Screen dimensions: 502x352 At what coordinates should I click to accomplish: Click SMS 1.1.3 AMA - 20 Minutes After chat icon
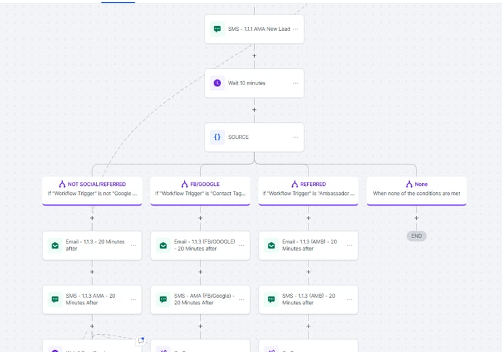tap(55, 300)
